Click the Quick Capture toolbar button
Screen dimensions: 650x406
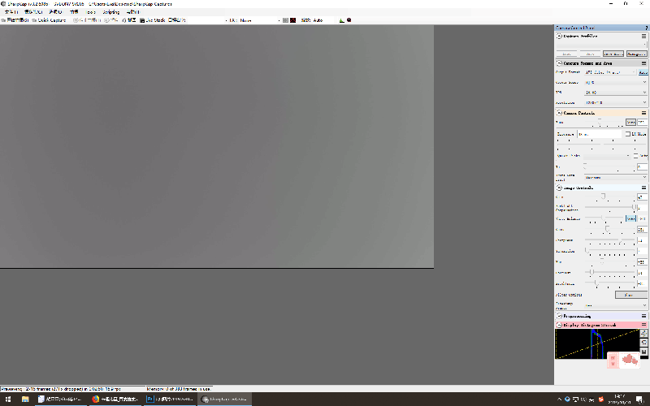point(50,19)
